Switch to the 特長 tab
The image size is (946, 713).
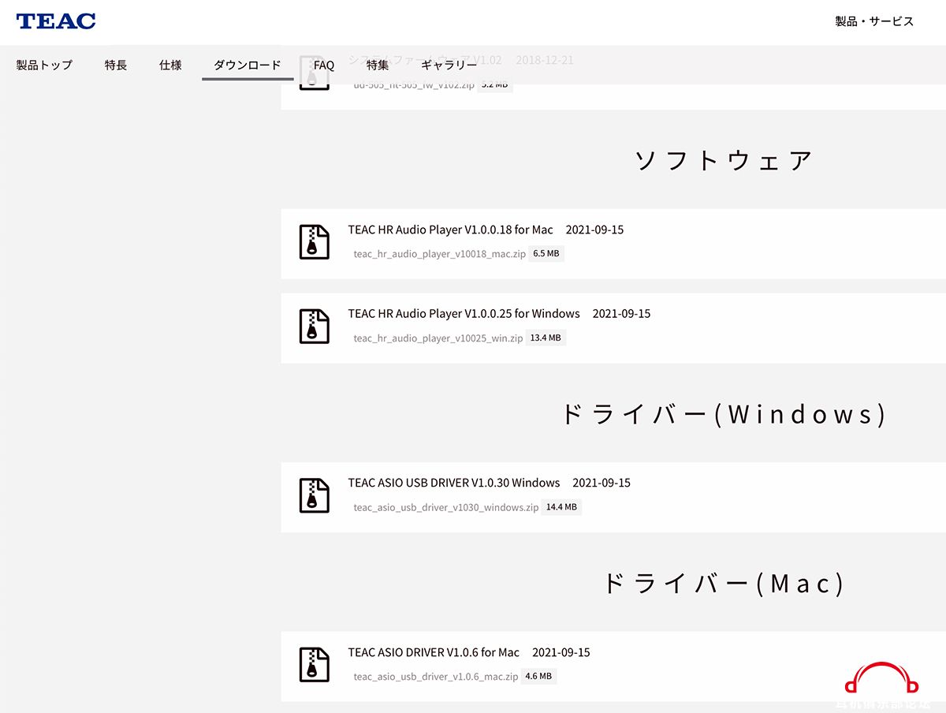pos(116,65)
